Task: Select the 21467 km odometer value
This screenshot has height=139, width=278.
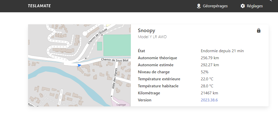Action: point(209,93)
